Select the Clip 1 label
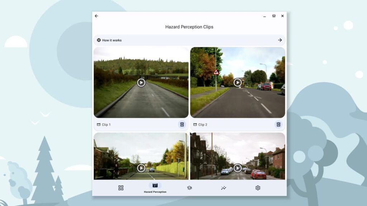Viewport: 367px width, 206px height. click(x=106, y=125)
